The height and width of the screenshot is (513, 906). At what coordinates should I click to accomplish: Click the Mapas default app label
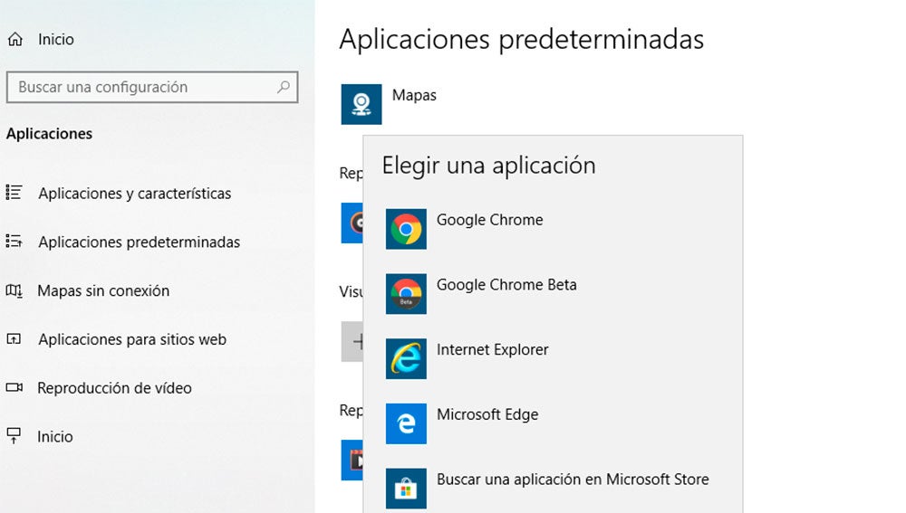[414, 95]
